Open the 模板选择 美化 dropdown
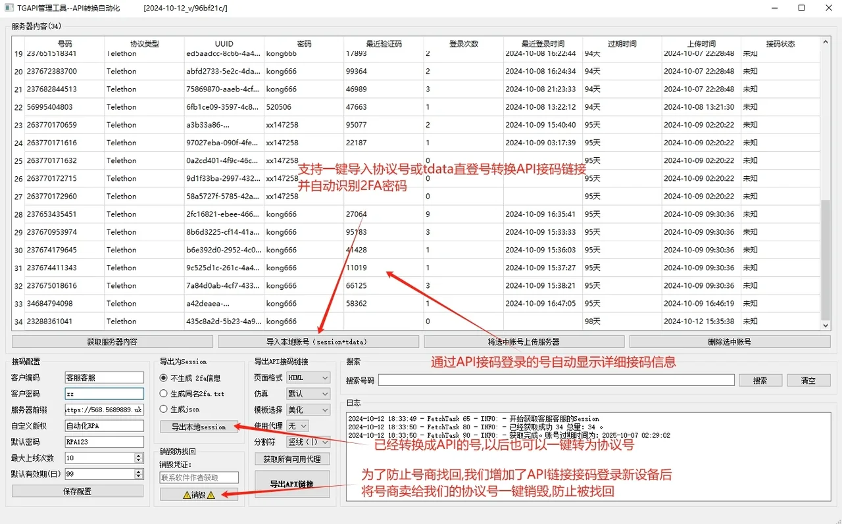The height and width of the screenshot is (524, 842). click(x=309, y=410)
